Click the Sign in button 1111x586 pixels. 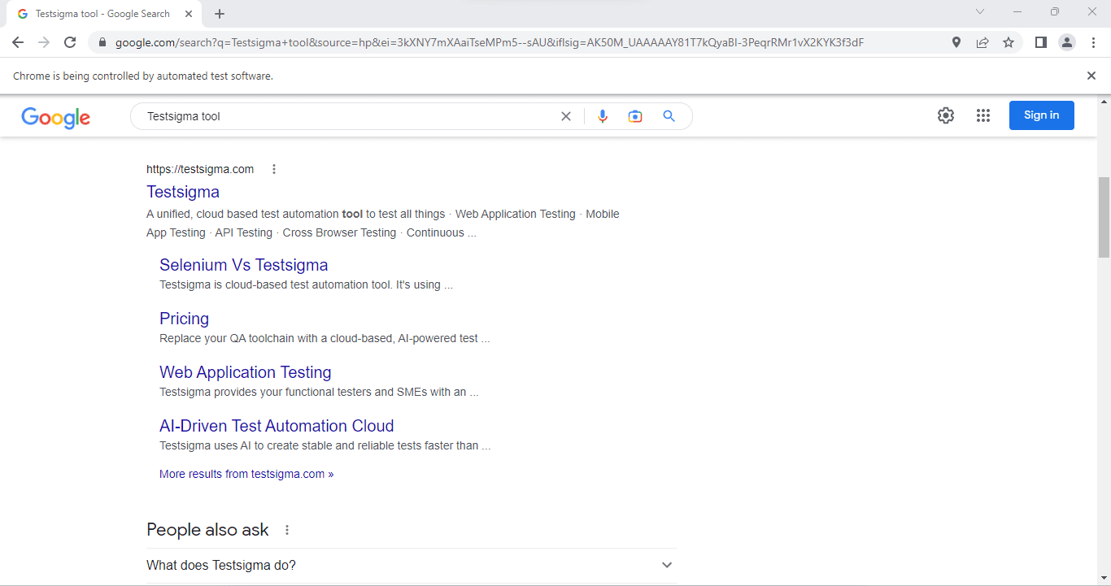pyautogui.click(x=1041, y=115)
